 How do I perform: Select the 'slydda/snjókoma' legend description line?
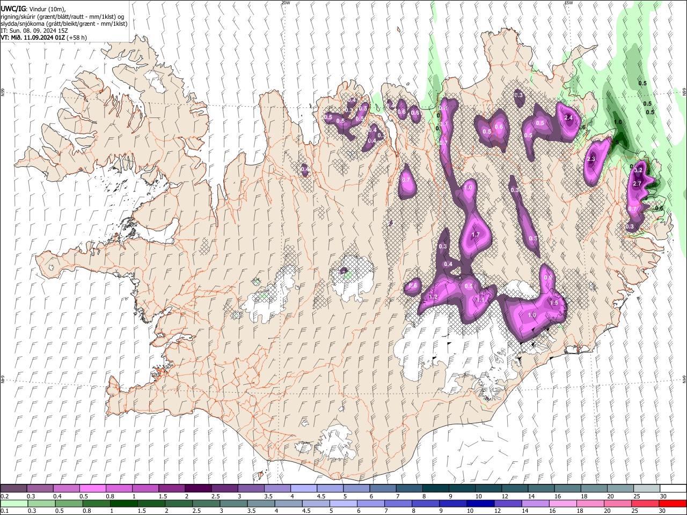63,24
